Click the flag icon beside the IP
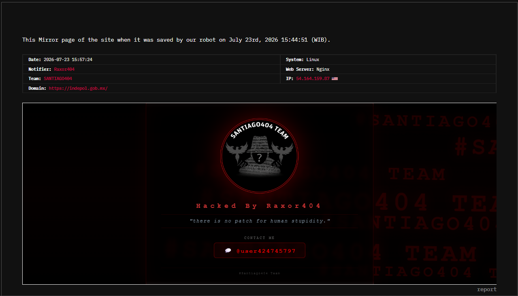This screenshot has width=518, height=296. pyautogui.click(x=335, y=78)
